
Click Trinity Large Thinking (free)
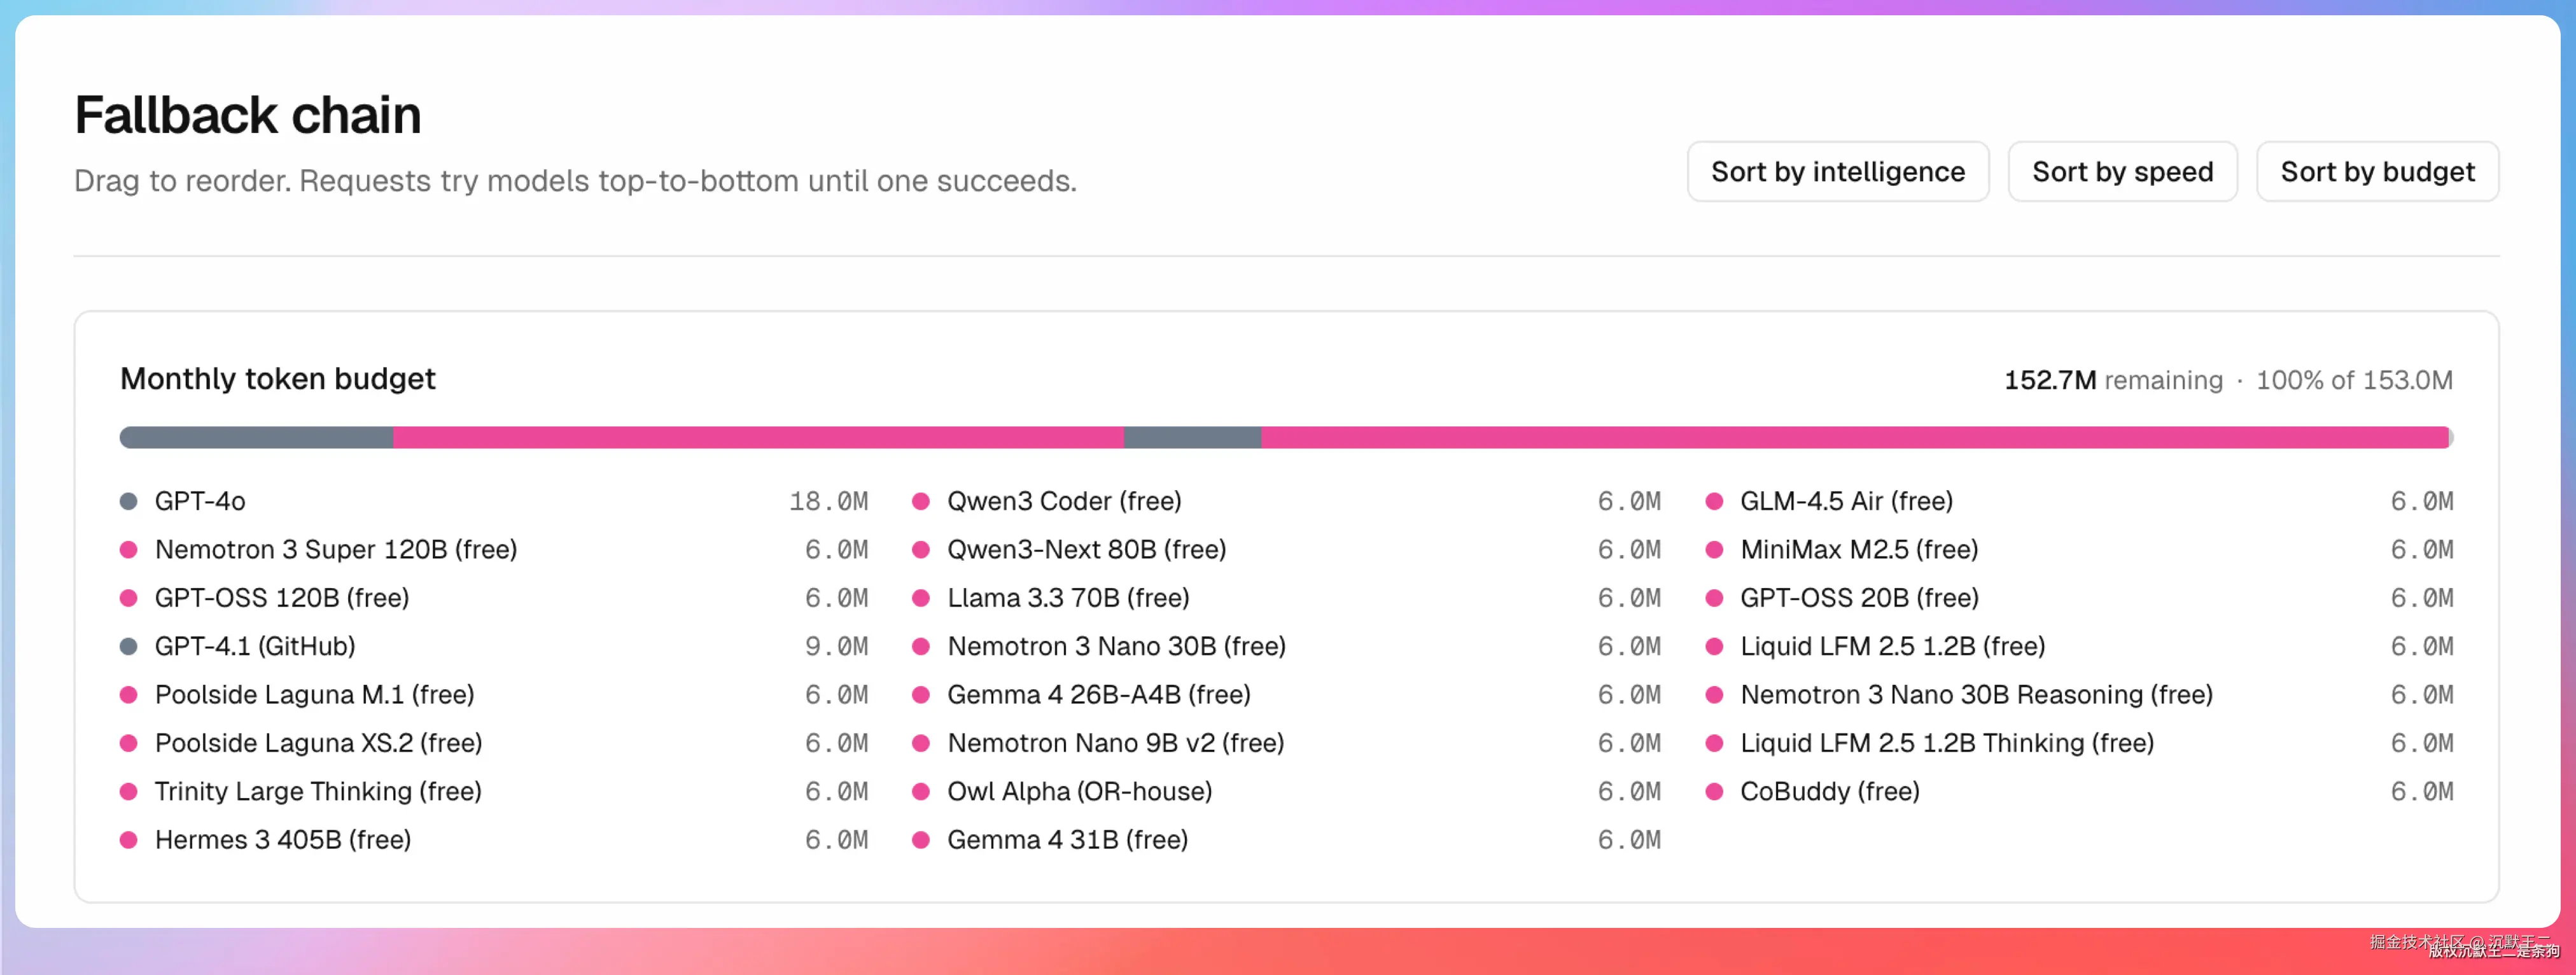tap(318, 791)
